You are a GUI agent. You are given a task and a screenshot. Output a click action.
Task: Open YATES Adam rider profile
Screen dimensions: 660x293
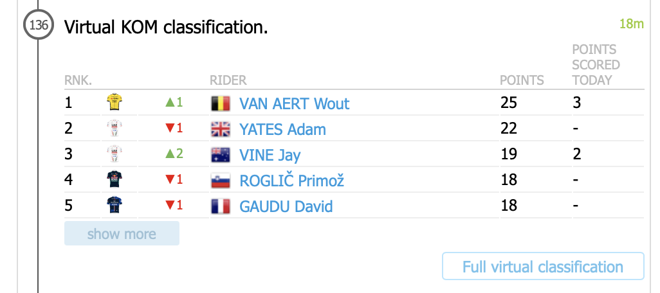point(282,129)
